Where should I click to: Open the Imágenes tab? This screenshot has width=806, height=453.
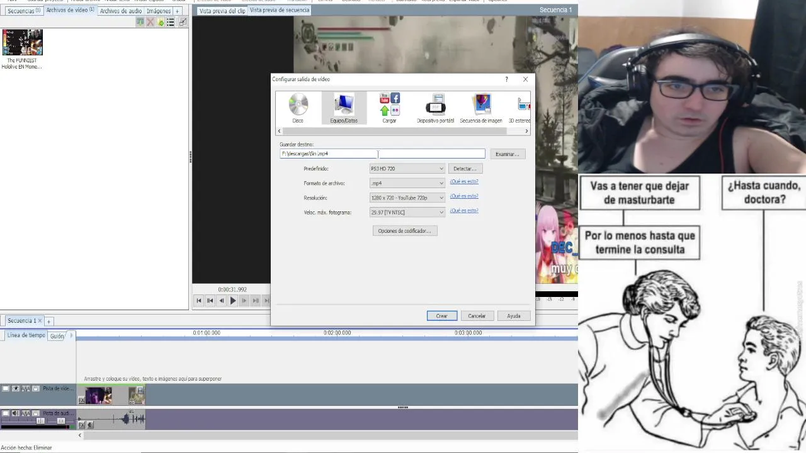[159, 11]
